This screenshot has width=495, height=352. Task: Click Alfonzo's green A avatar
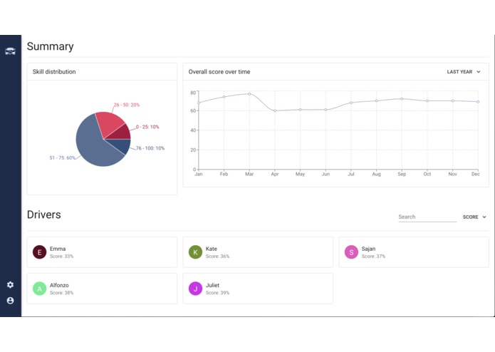39,289
